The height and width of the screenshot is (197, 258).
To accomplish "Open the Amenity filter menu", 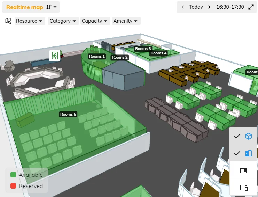I will (x=125, y=21).
